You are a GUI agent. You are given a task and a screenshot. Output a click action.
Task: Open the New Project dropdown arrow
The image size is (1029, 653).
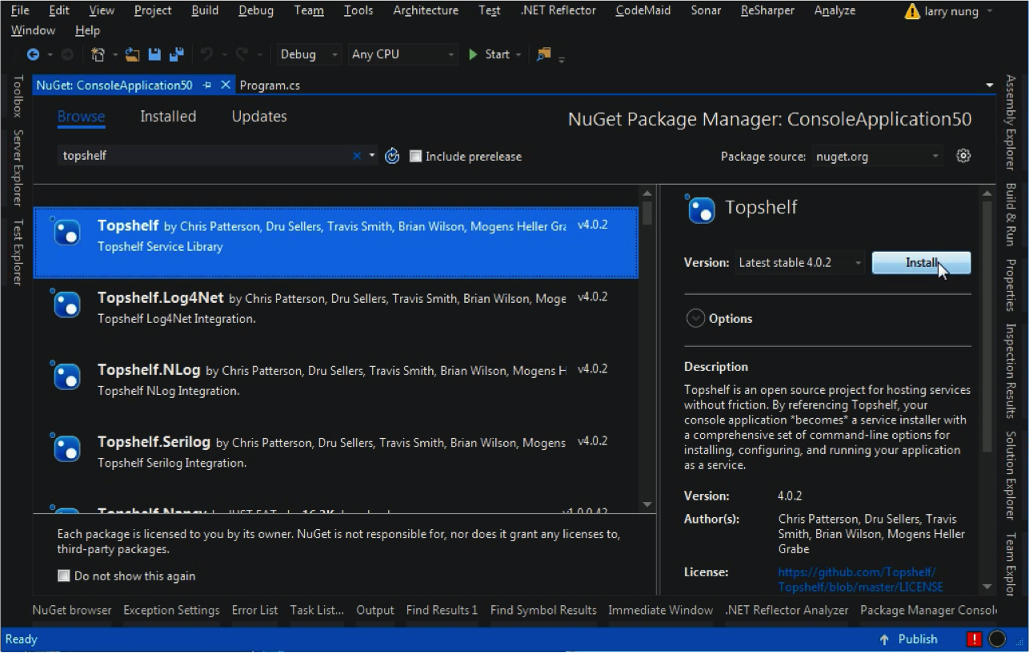click(114, 54)
